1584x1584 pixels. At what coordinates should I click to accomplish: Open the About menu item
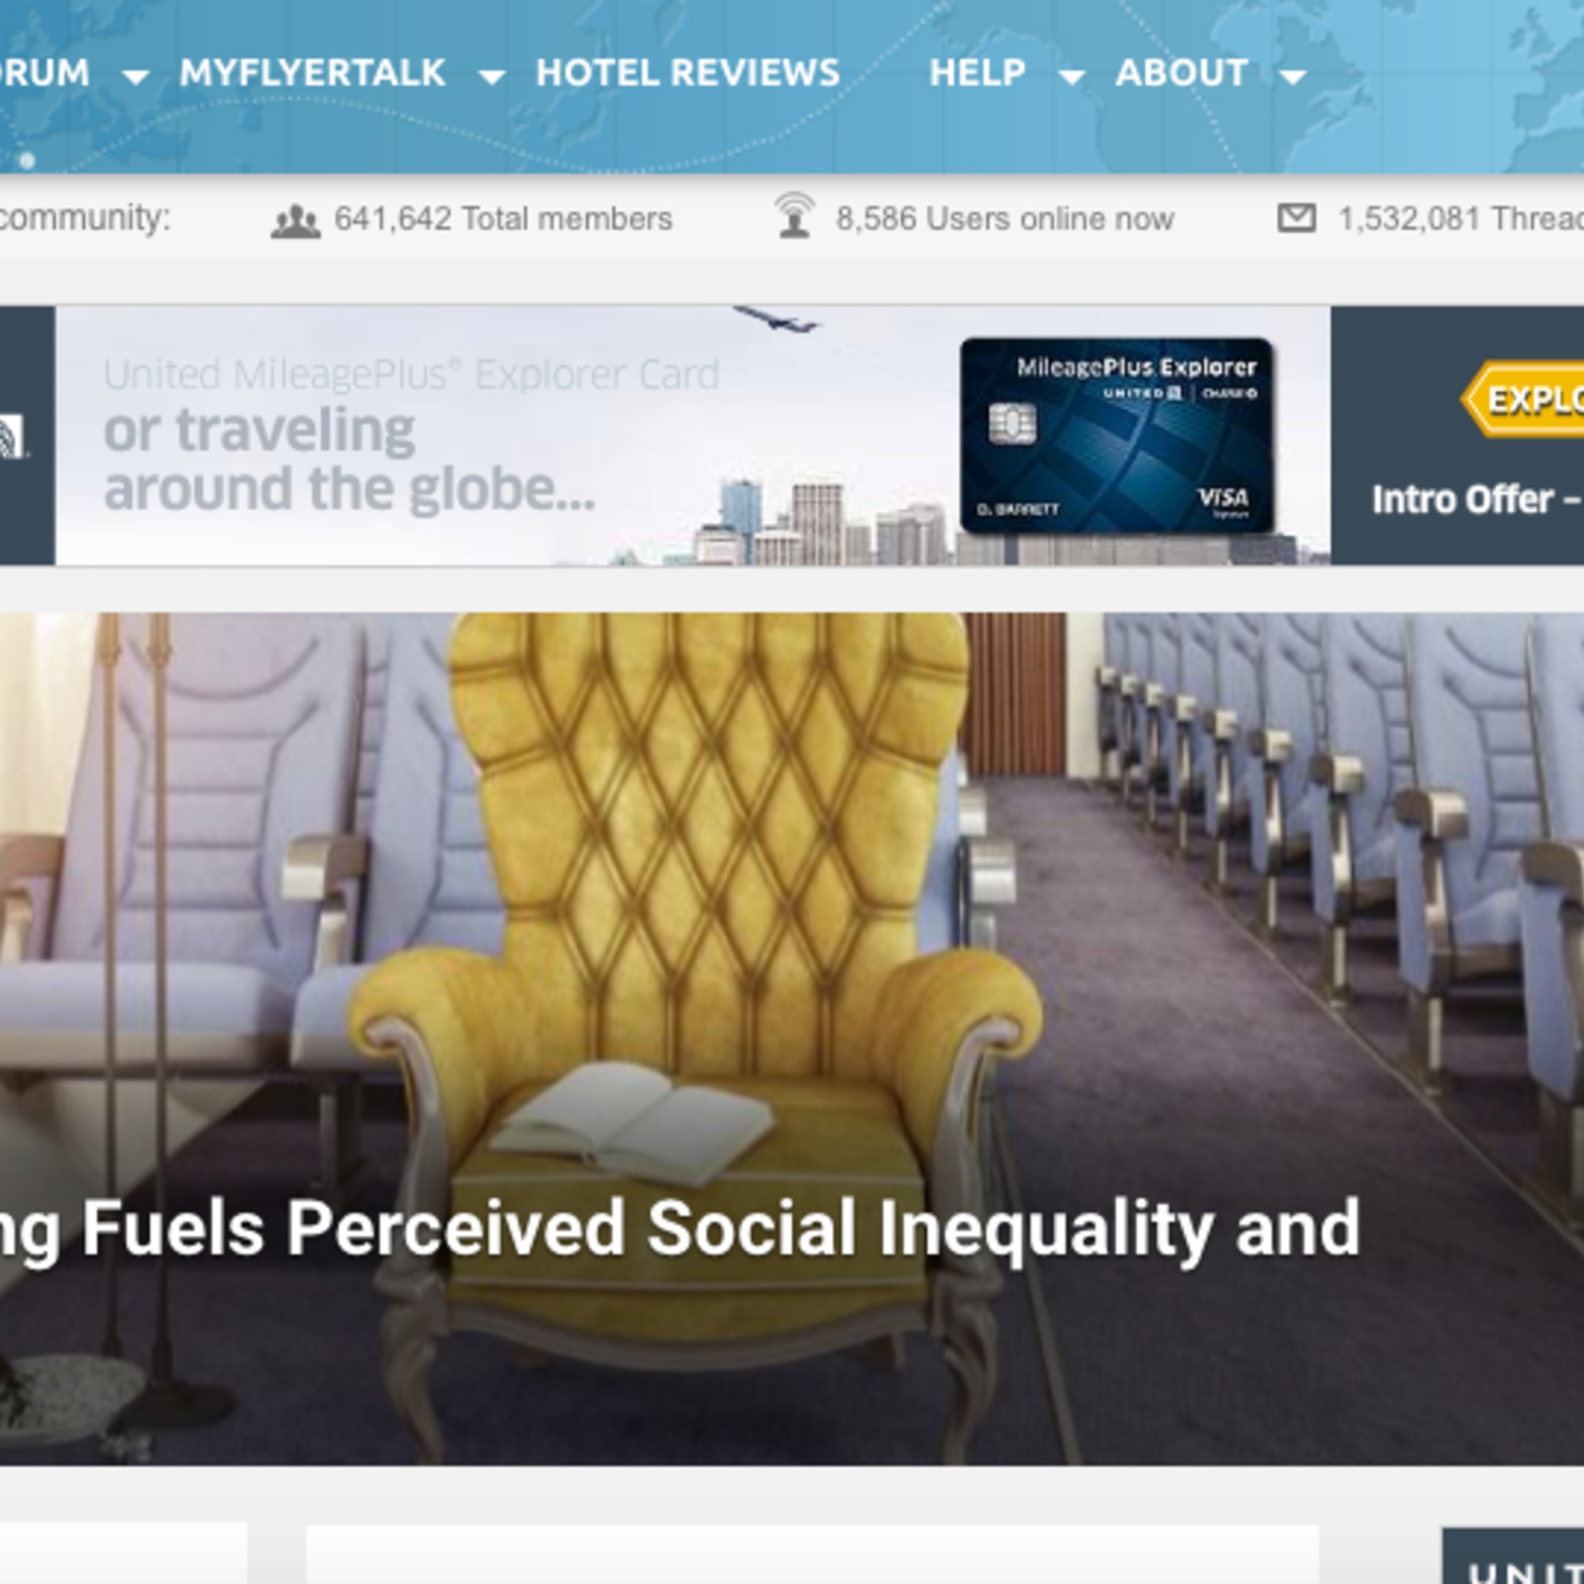[1182, 73]
